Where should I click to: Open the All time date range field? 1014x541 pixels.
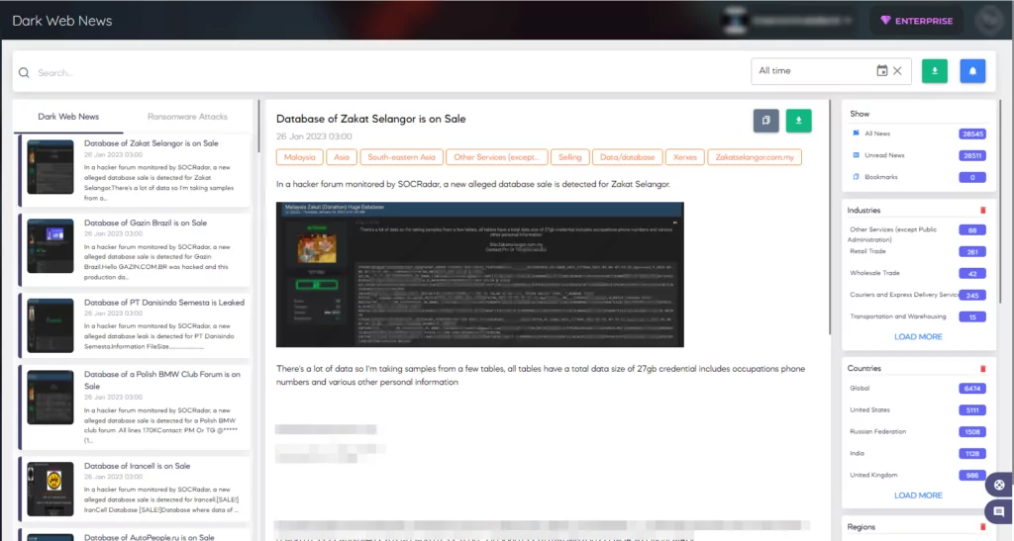point(831,71)
